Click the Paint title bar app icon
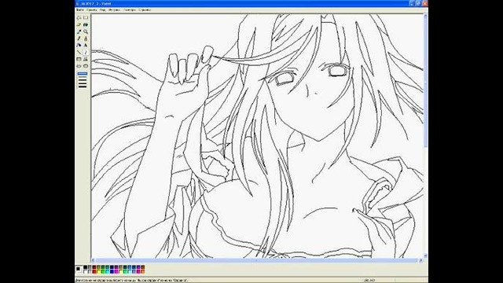The image size is (503, 283). tap(78, 3)
